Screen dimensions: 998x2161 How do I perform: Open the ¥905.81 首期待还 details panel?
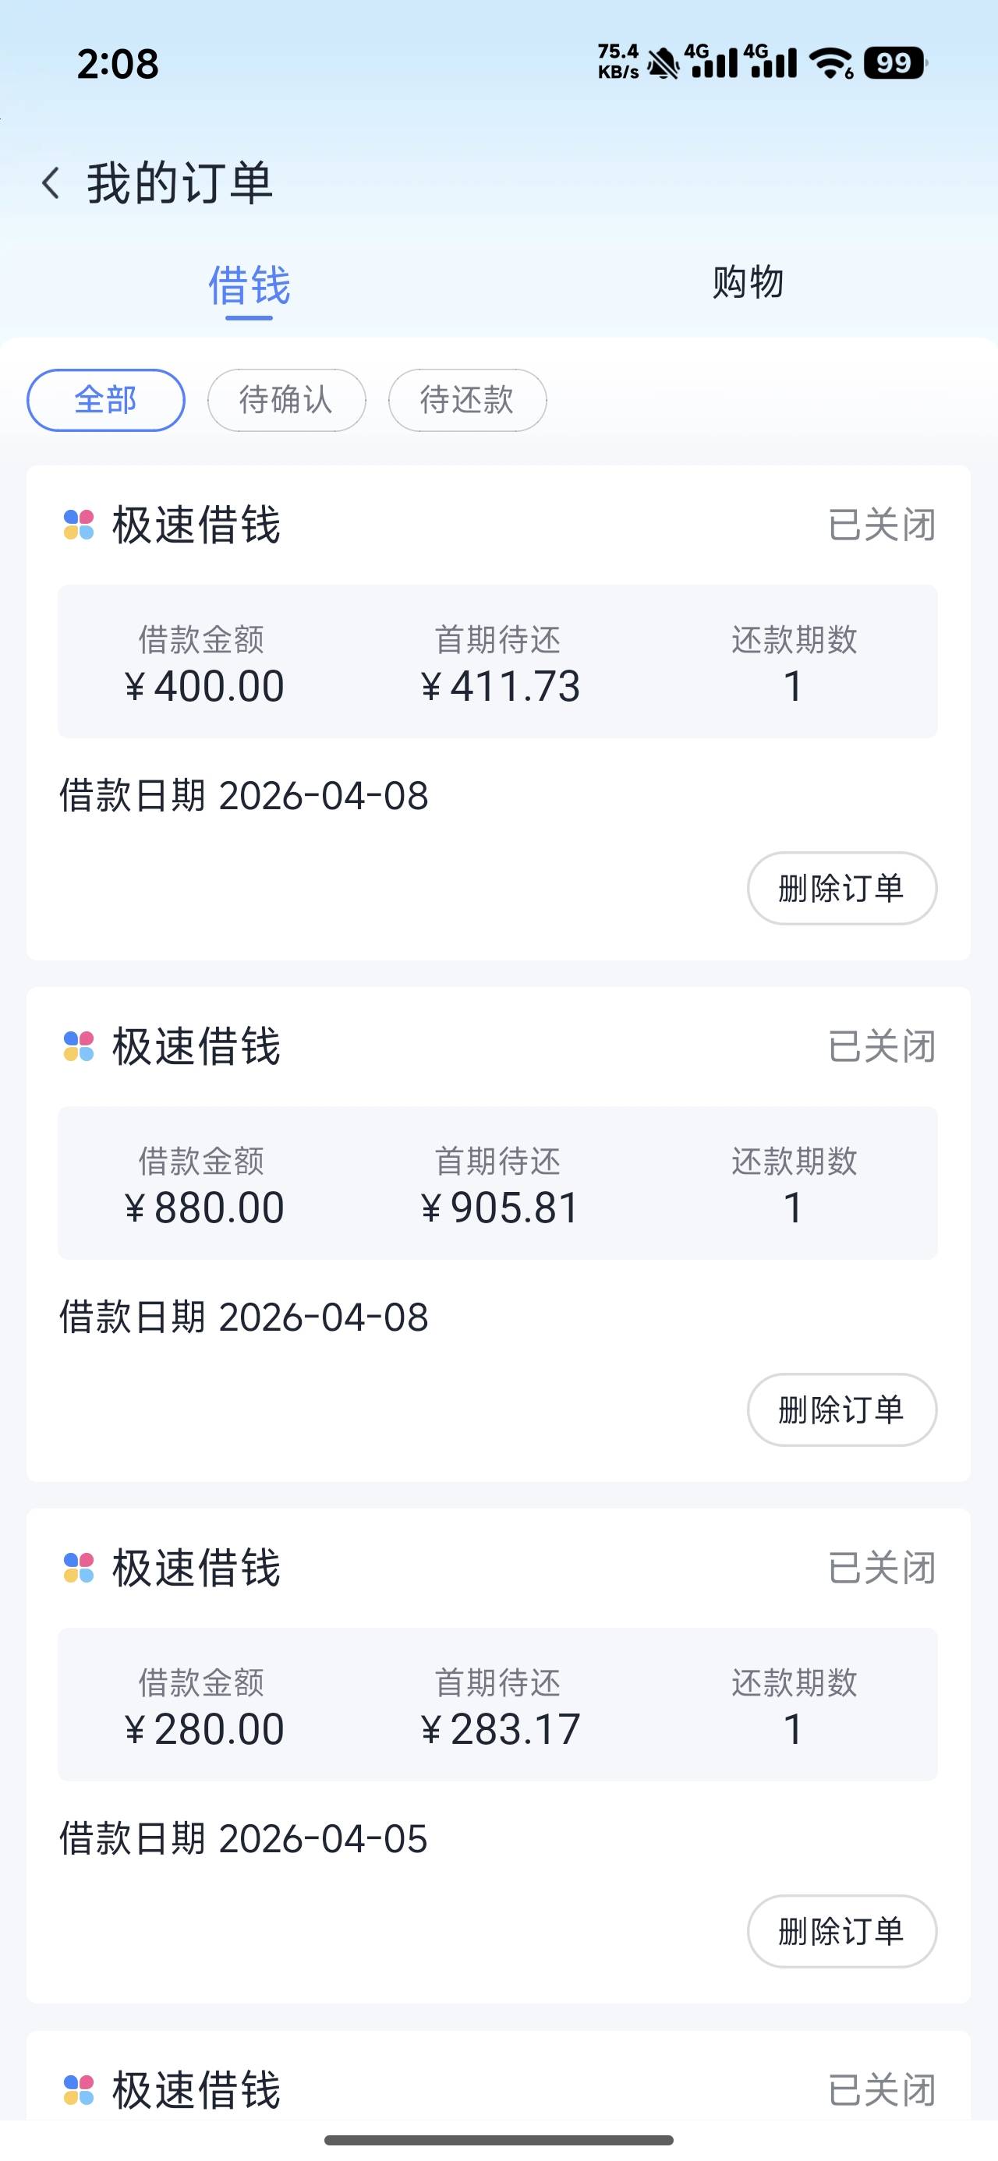tap(497, 1183)
